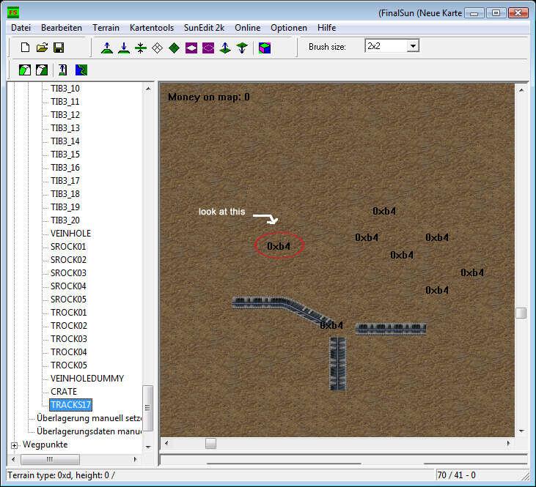Toggle the colorful 3D cube view icon
Viewport: 536px width, 487px height.
[x=265, y=48]
